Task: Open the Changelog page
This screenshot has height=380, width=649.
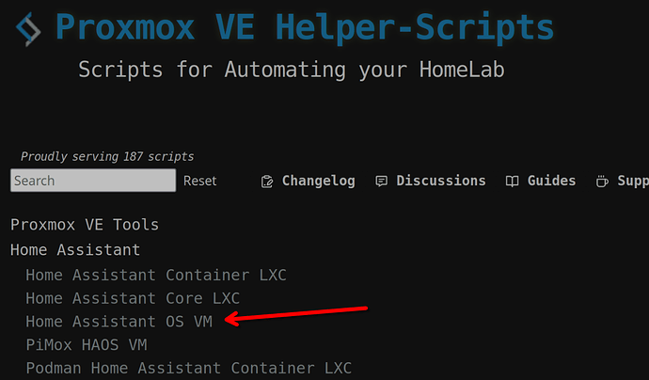Action: [318, 181]
